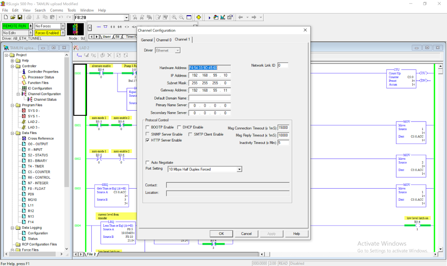Click the blue run arrow toolbar icon
The width and height of the screenshot is (447, 266).
[x=209, y=17]
